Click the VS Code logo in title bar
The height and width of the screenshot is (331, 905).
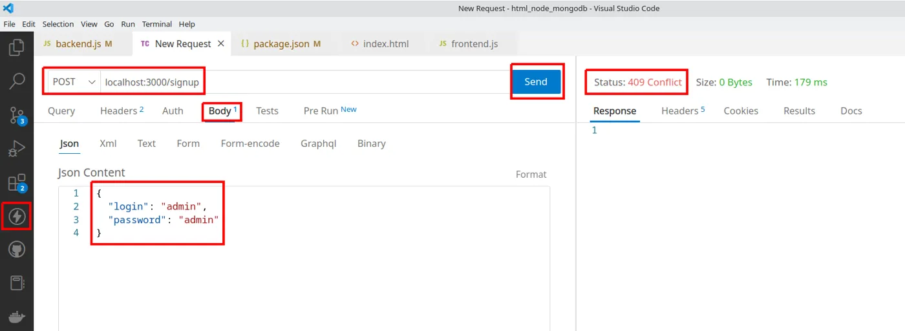(8, 8)
